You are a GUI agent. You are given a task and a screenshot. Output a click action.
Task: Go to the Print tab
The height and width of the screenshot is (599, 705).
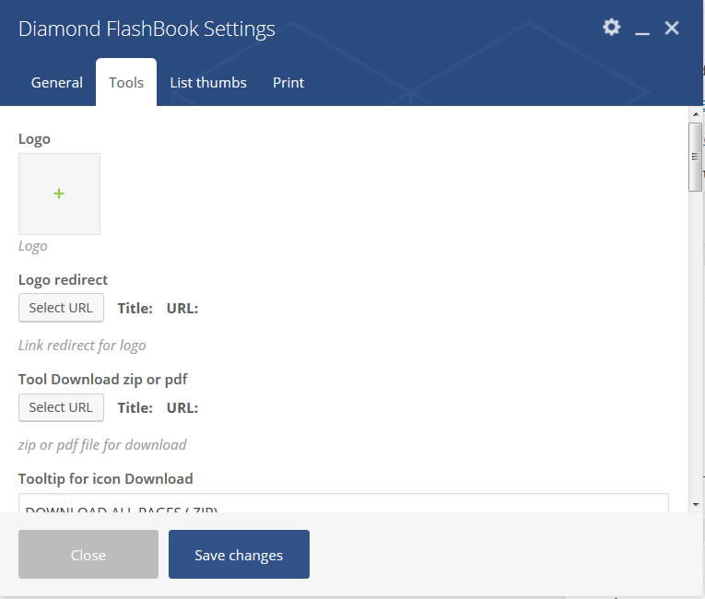(x=288, y=83)
